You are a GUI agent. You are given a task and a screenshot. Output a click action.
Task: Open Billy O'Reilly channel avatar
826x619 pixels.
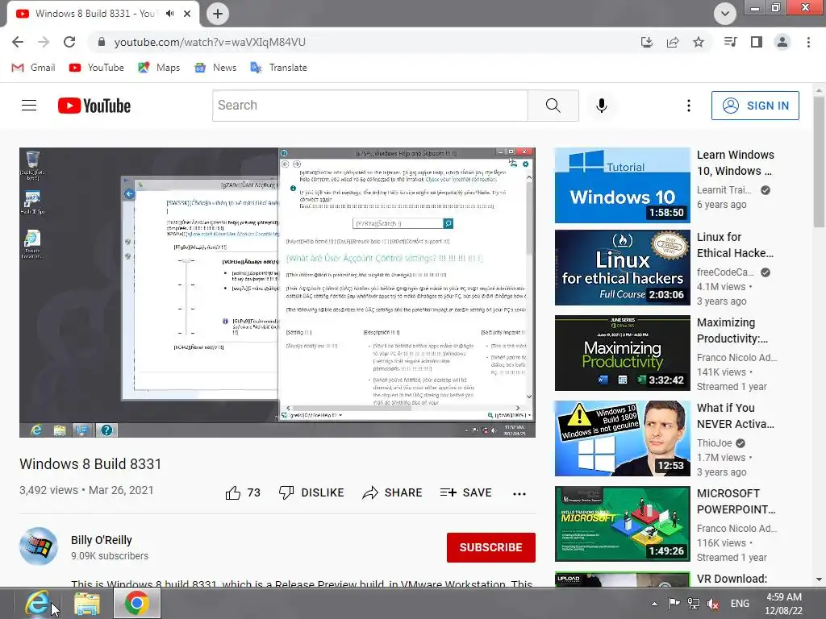[x=39, y=546]
